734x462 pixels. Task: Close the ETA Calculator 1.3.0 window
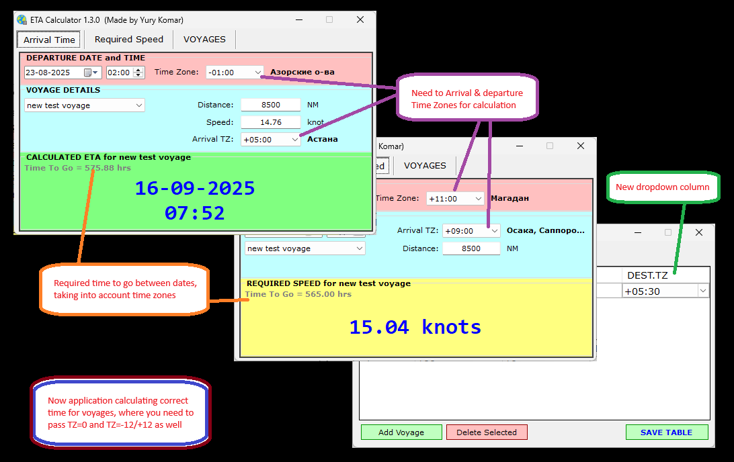point(360,20)
